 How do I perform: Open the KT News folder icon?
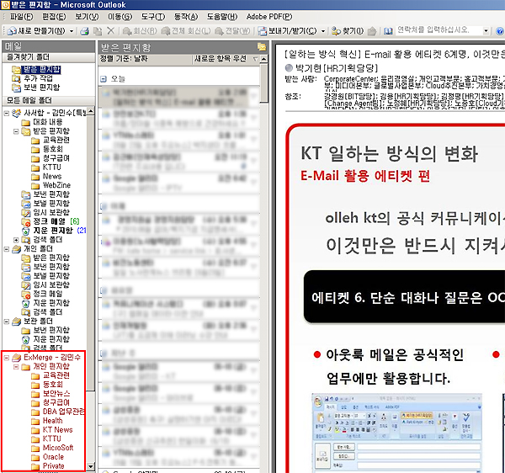pyautogui.click(x=35, y=430)
